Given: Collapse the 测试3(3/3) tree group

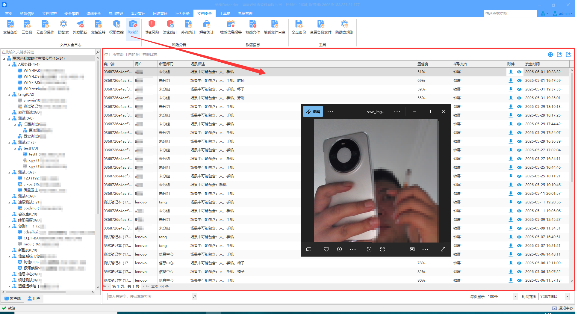Looking at the screenshot, I should (9, 172).
